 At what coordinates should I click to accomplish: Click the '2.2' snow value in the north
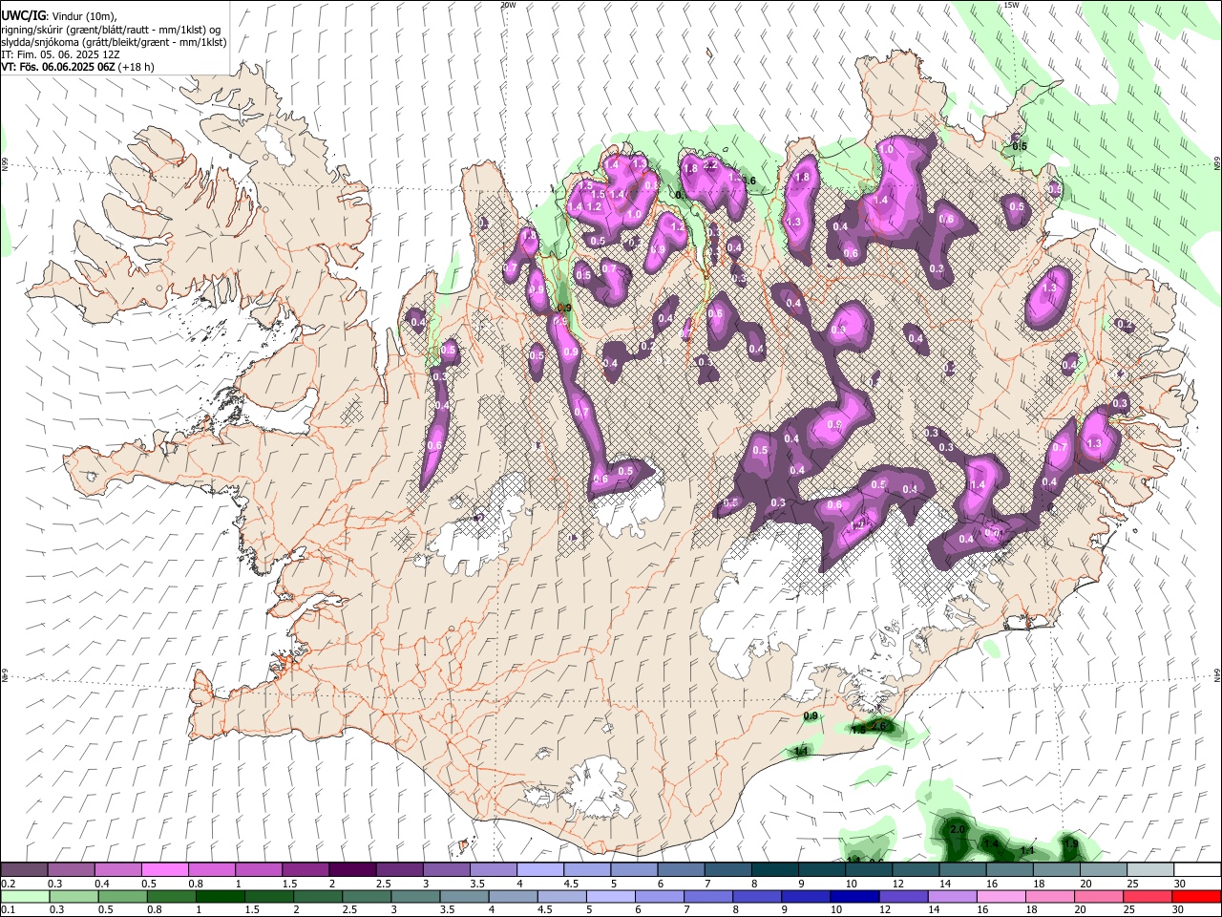709,164
